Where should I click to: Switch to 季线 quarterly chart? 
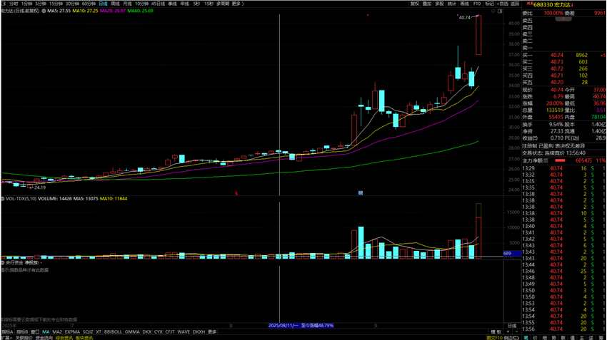point(172,4)
